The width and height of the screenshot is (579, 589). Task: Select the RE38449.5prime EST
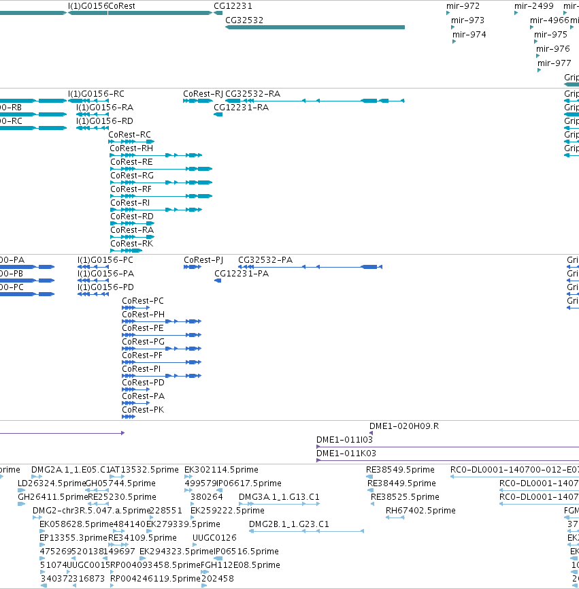[x=370, y=490]
